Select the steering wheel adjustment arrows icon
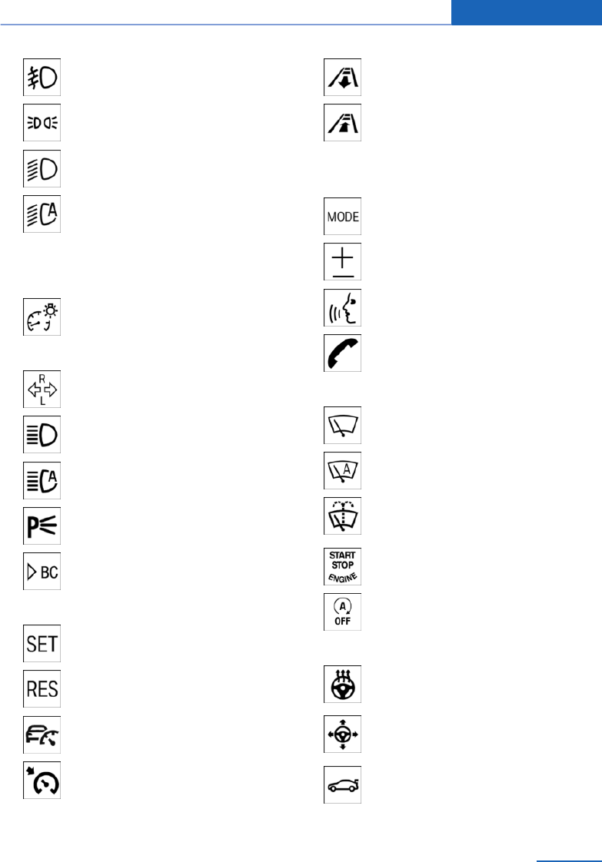This screenshot has height=862, width=602. [342, 734]
